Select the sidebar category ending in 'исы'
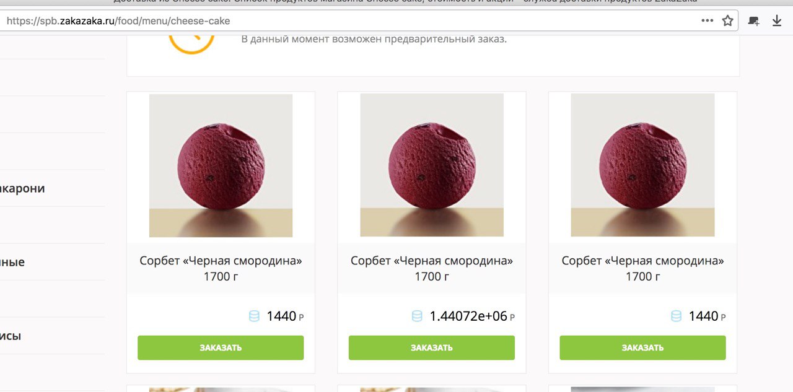The height and width of the screenshot is (392, 793). (11, 336)
